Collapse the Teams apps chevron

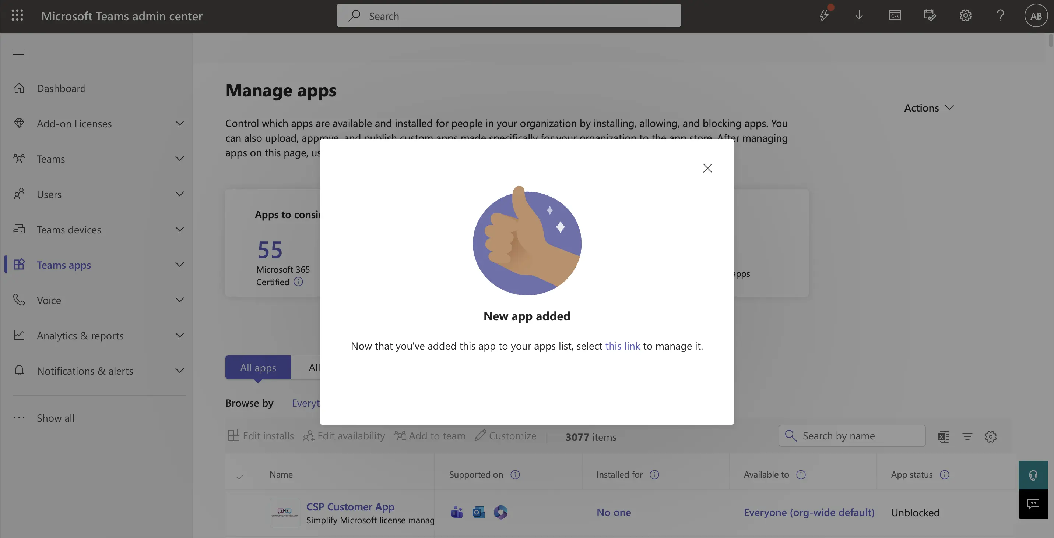point(180,265)
